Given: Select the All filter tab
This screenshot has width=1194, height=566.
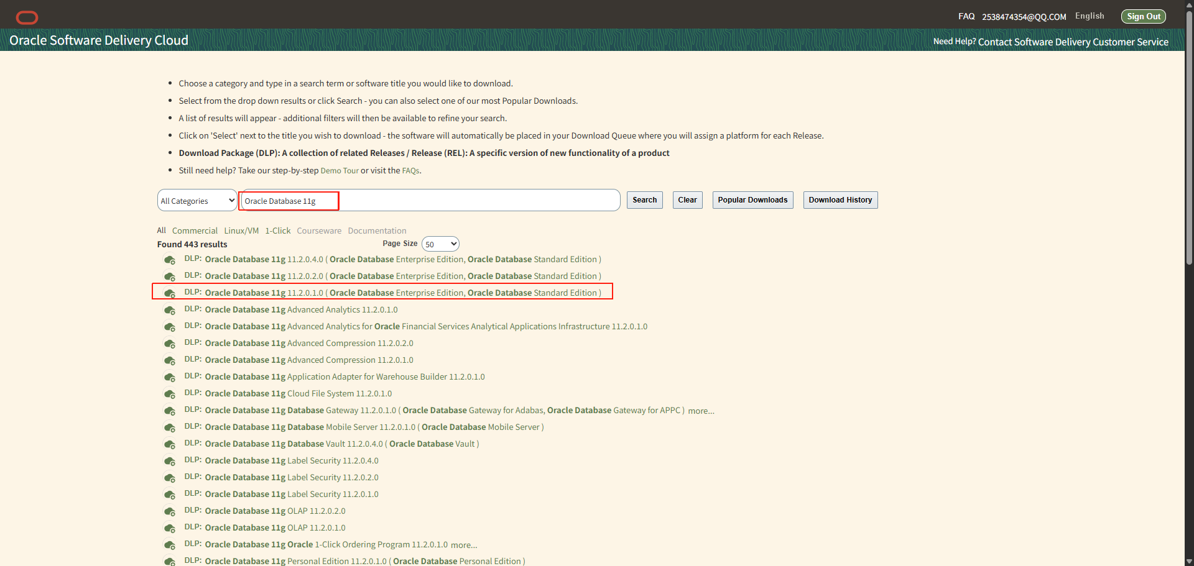Looking at the screenshot, I should 162,231.
